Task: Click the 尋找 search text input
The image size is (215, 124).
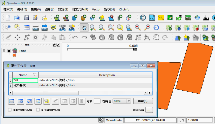Action: point(97,101)
